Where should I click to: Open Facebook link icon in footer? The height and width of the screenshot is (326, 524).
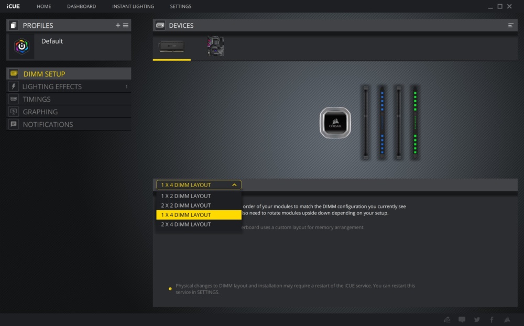492,320
